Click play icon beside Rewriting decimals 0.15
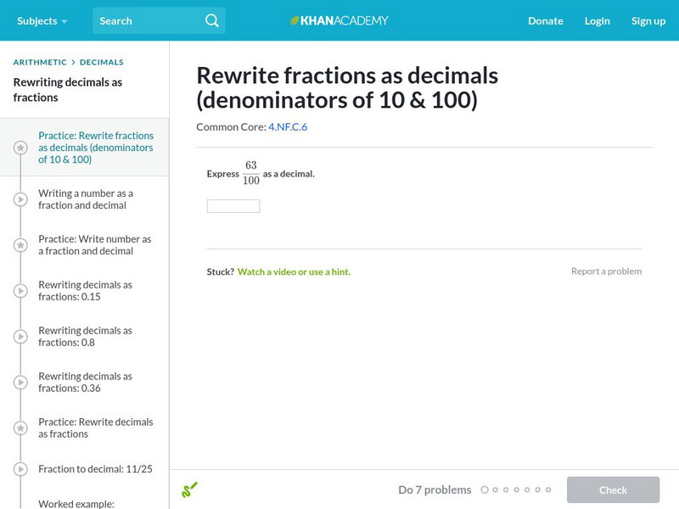Image resolution: width=679 pixels, height=509 pixels. click(x=20, y=291)
